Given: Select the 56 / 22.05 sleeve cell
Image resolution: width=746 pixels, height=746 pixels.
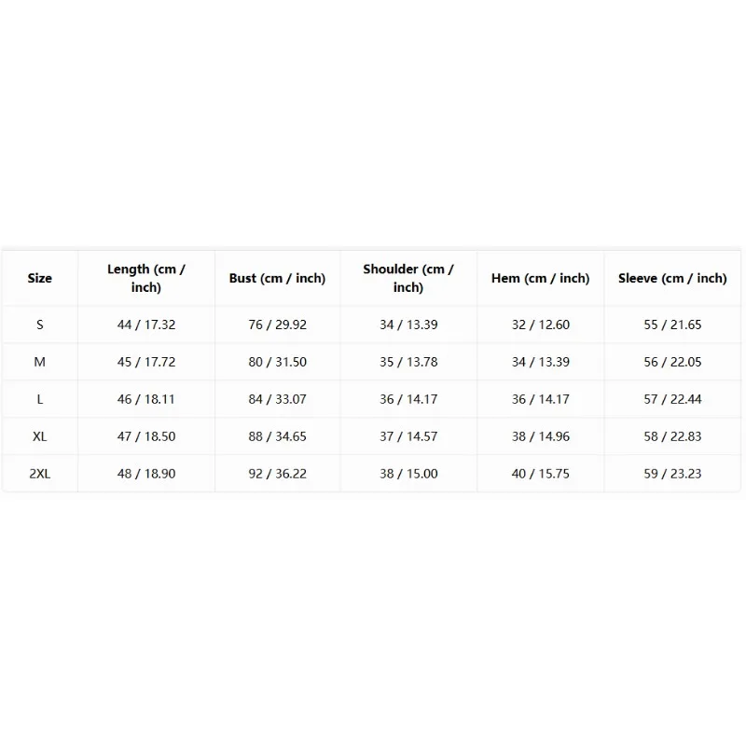Looking at the screenshot, I should click(672, 362).
